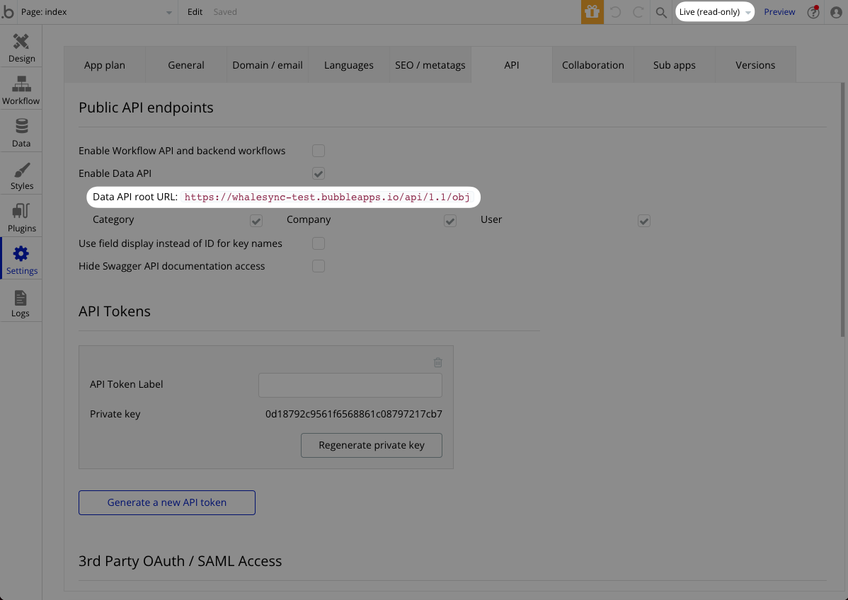The height and width of the screenshot is (600, 848).
Task: Open the Page: index selector
Action: coord(92,11)
